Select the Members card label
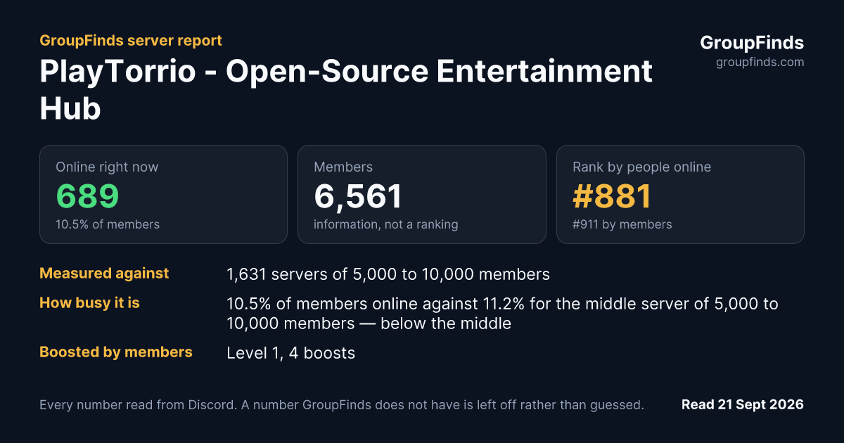 coord(343,167)
